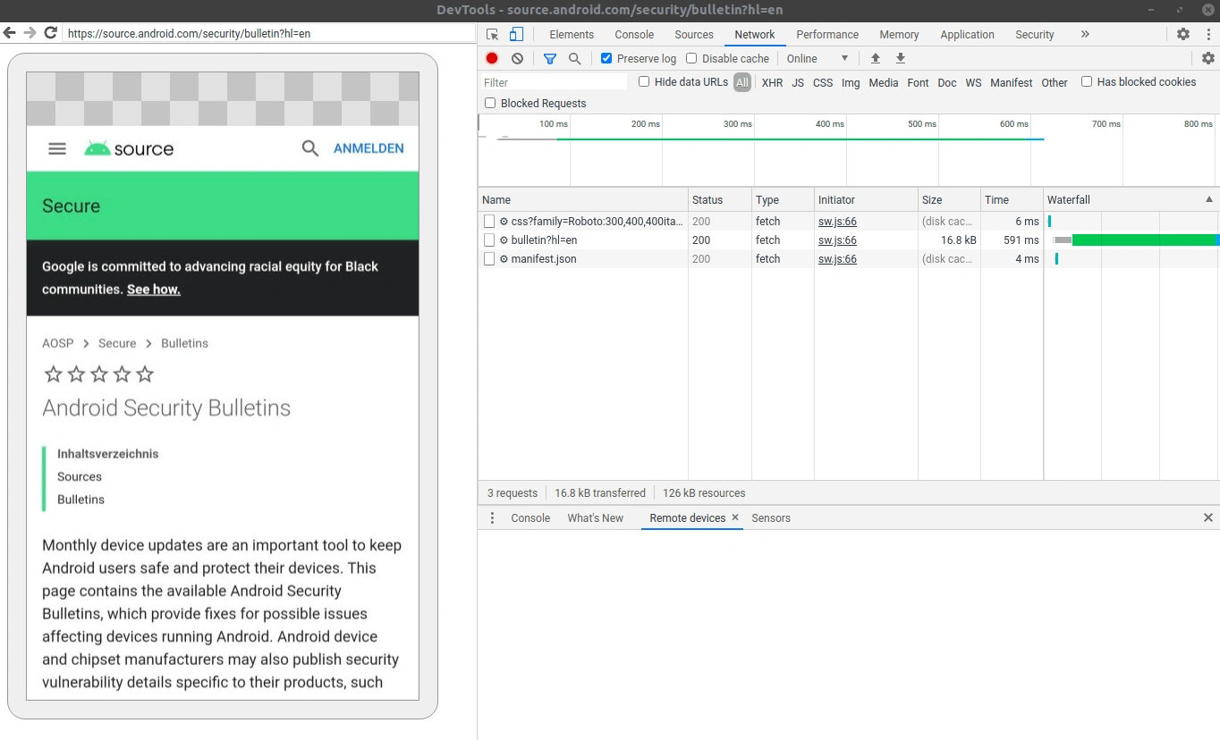This screenshot has width=1220, height=740.
Task: Open the sw.js:66 initiator for bulletin?hl=en
Action: tap(837, 240)
